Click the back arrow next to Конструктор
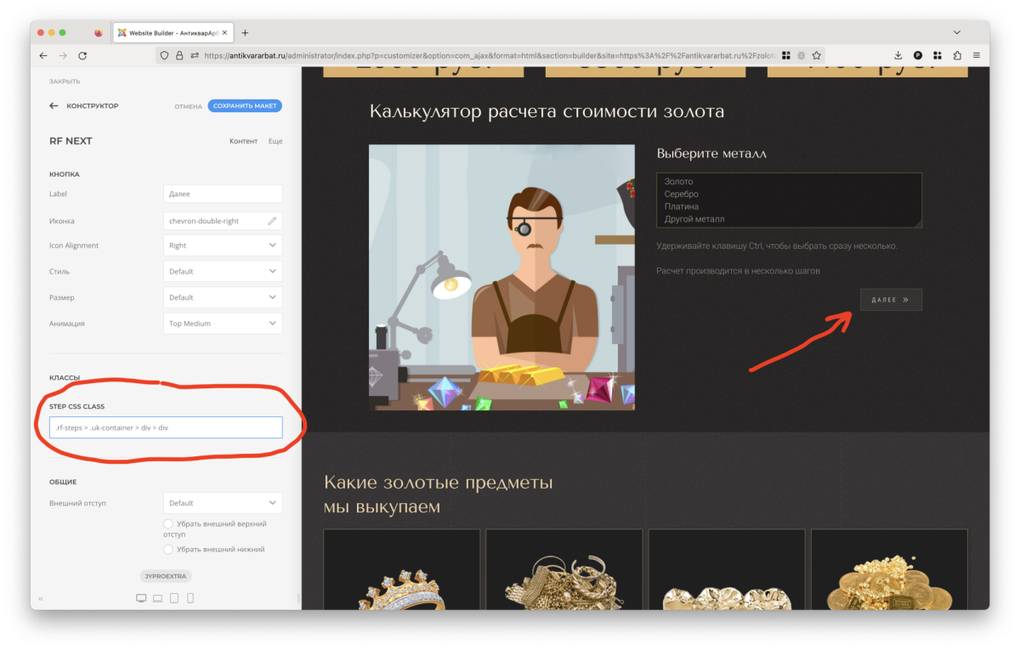Image resolution: width=1020 pixels, height=650 pixels. pos(54,106)
